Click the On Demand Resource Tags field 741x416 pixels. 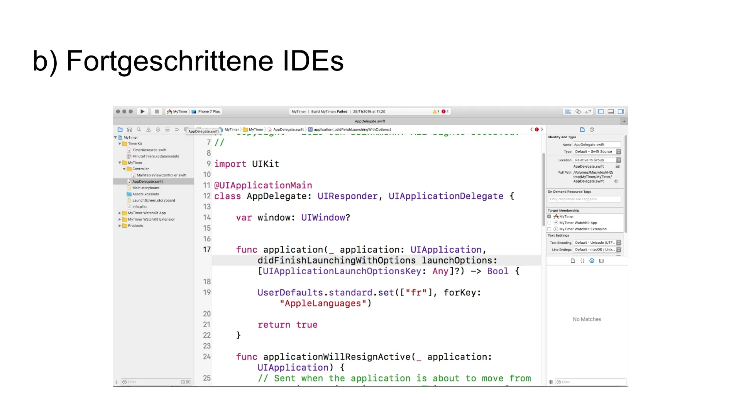[585, 200]
